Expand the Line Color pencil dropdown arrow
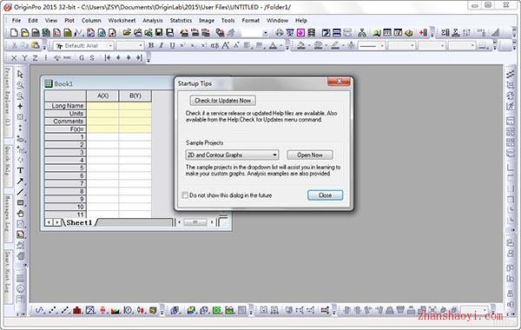The image size is (521, 330). click(x=343, y=46)
